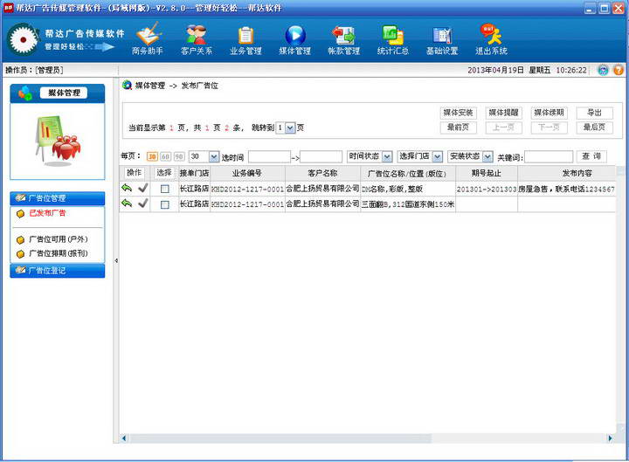Screen dimensions: 629x462
Task: Select 广告位排期(报刊) in sidebar
Action: point(59,253)
